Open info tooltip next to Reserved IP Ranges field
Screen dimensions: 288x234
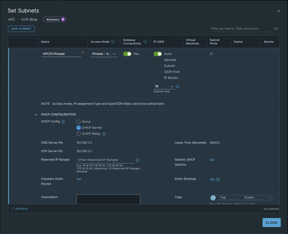click(x=138, y=160)
